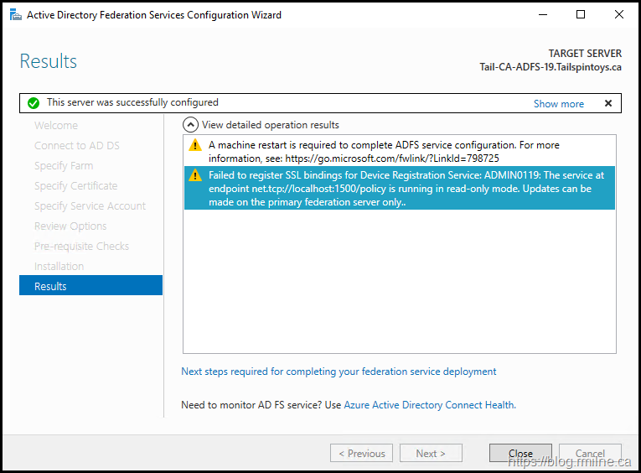Open the next steps federation deployment link
Screen dimensions: 641x473
[x=339, y=372]
